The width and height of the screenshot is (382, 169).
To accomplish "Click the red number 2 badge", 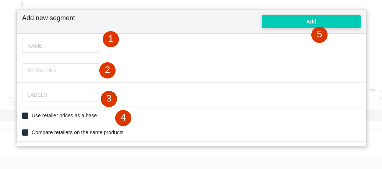I will click(107, 70).
